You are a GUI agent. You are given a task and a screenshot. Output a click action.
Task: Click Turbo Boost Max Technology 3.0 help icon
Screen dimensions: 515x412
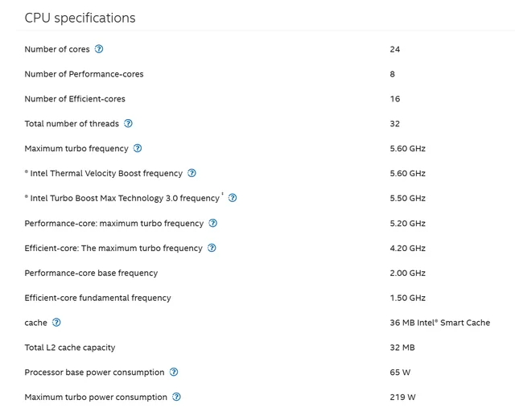click(x=233, y=198)
